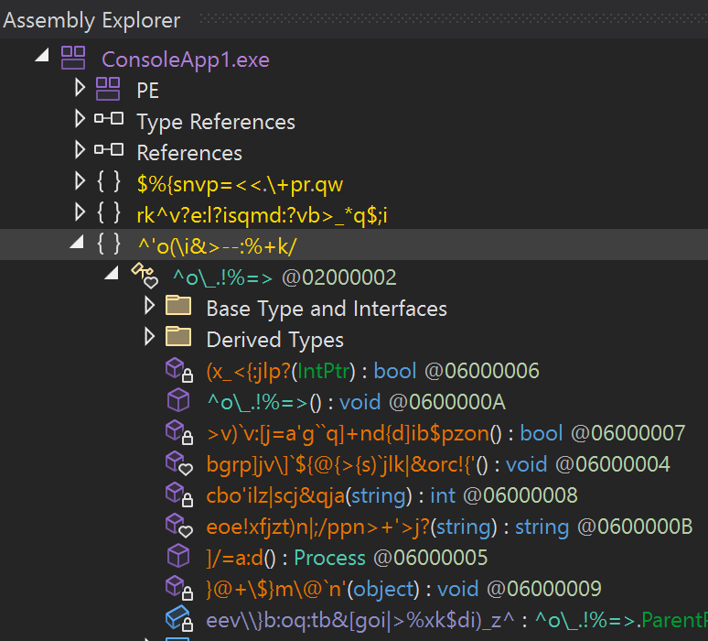Click the field icon beside eev\\}b:oq:tb
Viewport: 708px width, 641px height.
pyautogui.click(x=177, y=618)
